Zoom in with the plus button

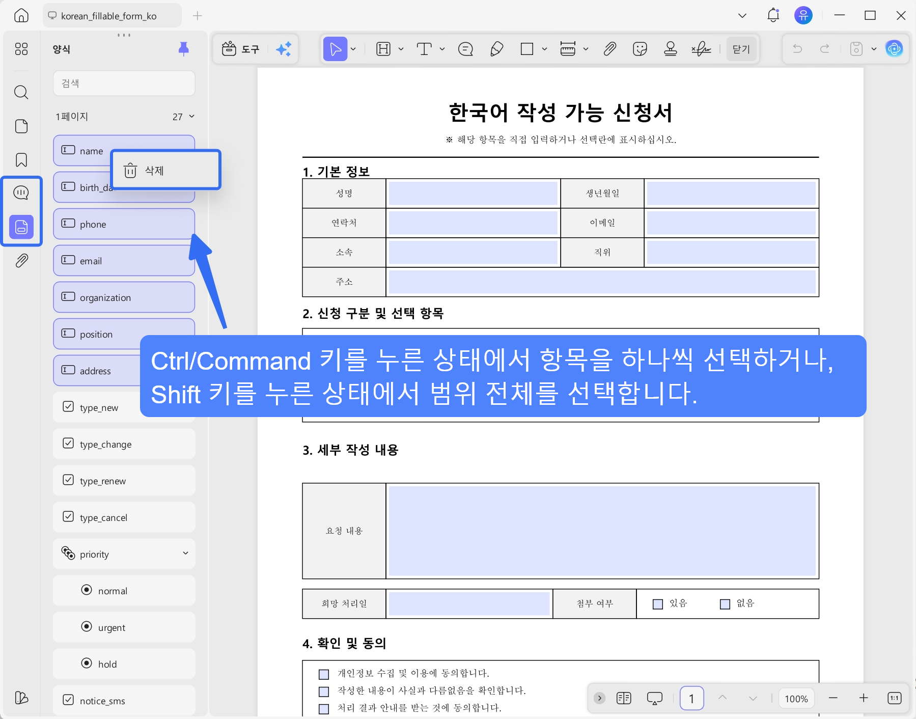[864, 698]
